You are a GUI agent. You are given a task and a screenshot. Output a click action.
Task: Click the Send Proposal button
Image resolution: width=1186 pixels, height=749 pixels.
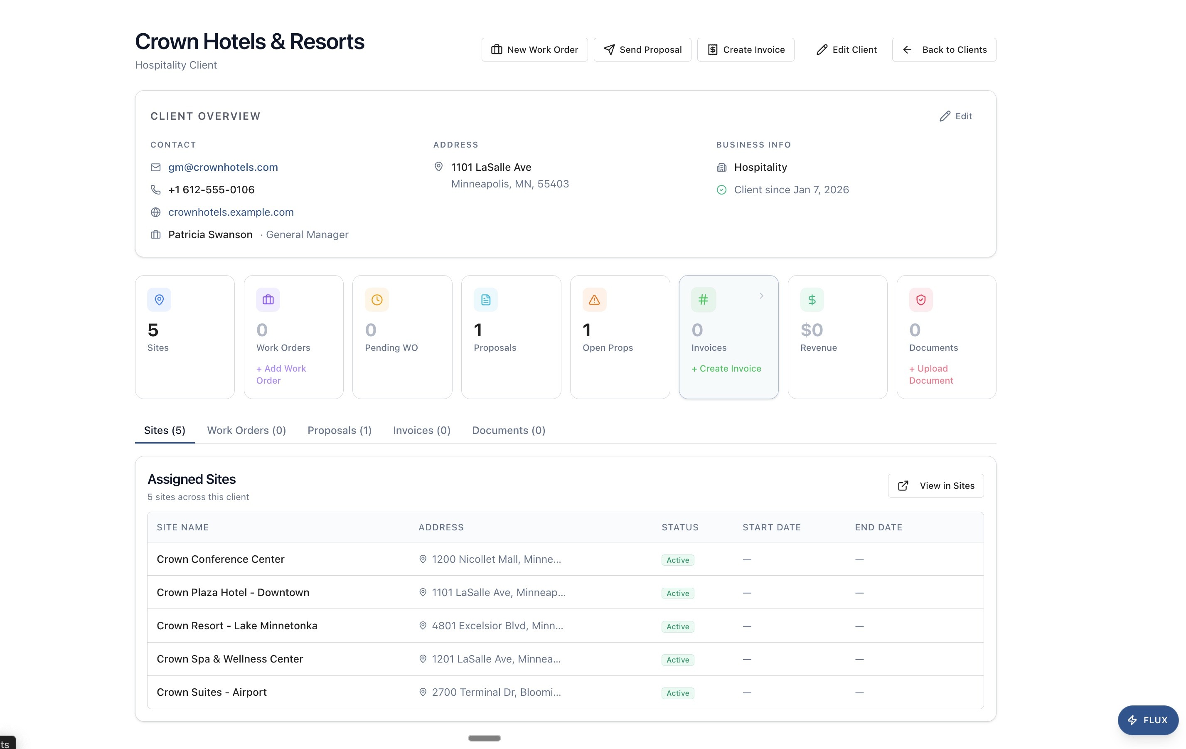point(642,50)
